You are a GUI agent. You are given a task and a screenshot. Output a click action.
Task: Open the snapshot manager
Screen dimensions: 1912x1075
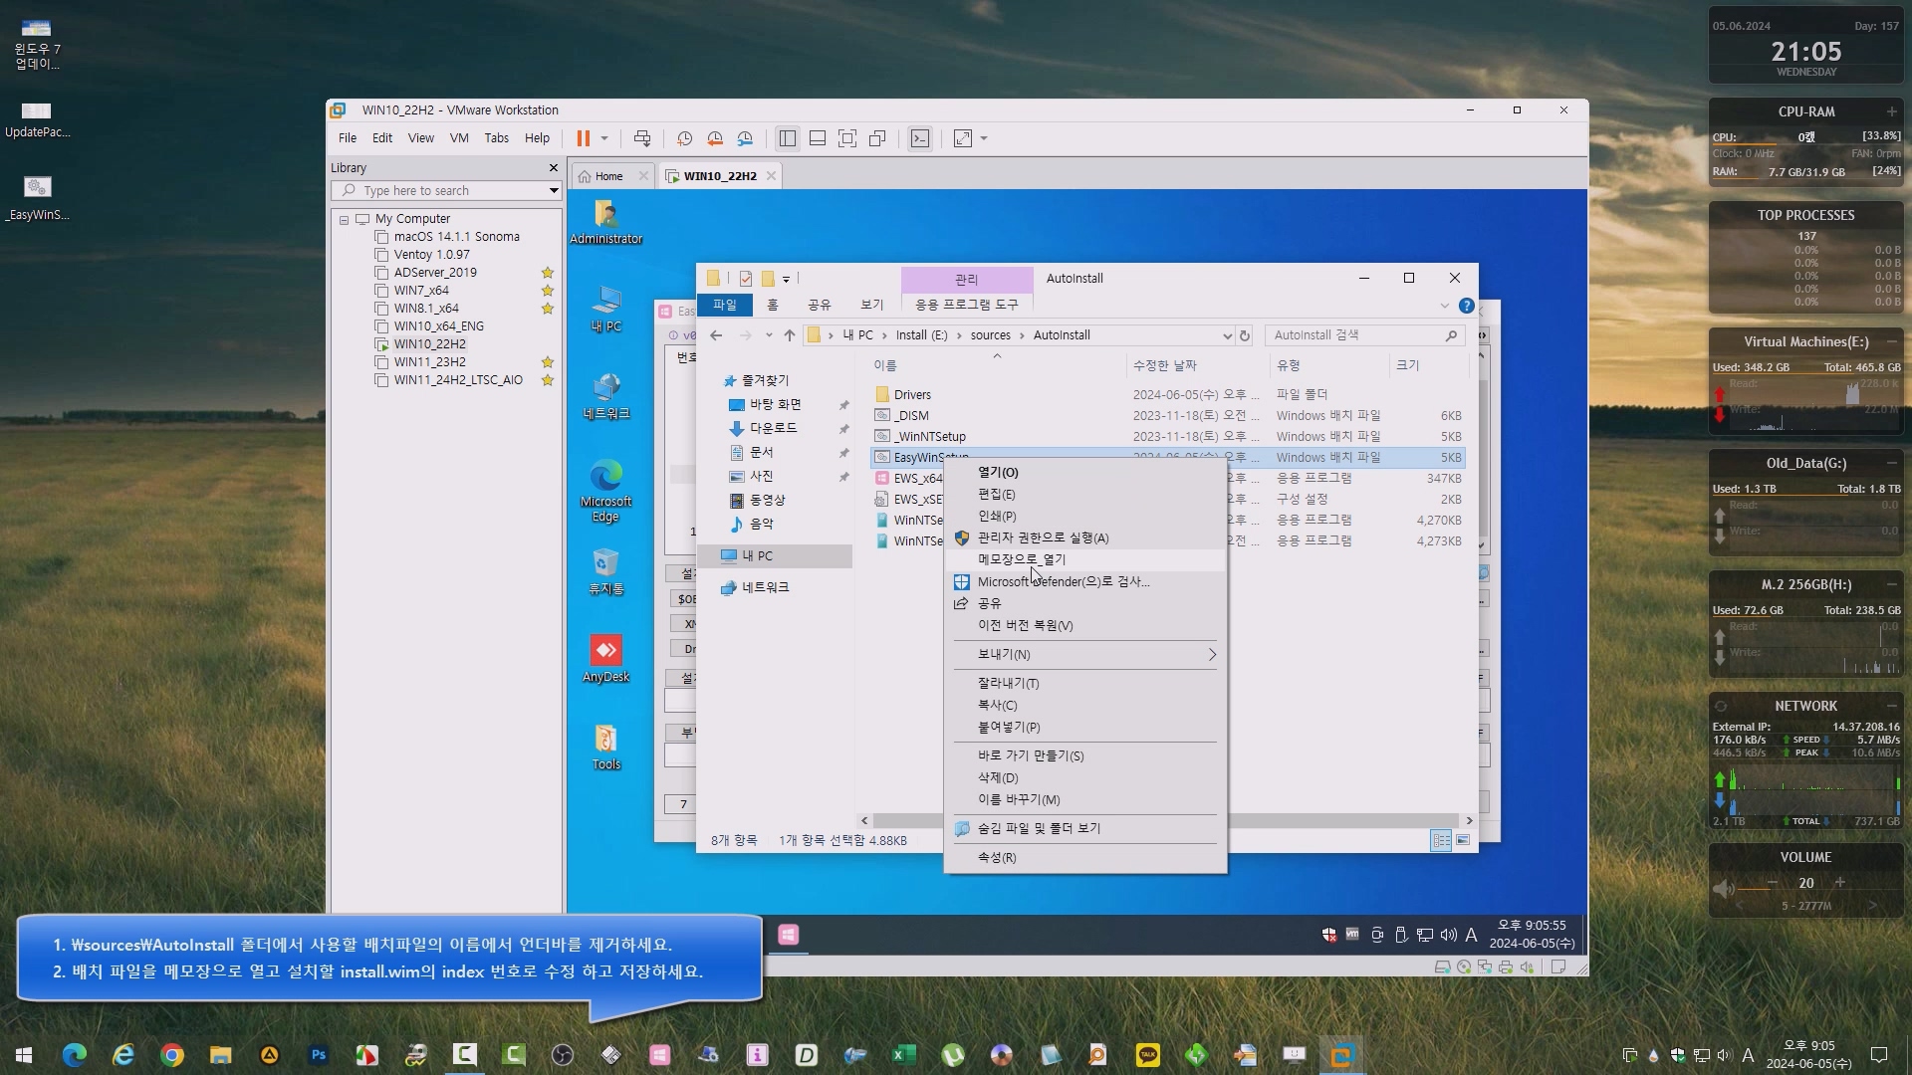point(745,138)
